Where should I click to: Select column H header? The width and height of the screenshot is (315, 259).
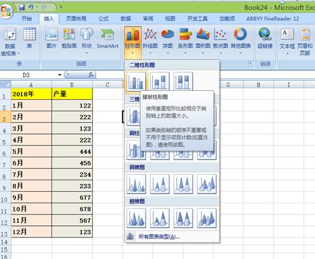point(258,85)
